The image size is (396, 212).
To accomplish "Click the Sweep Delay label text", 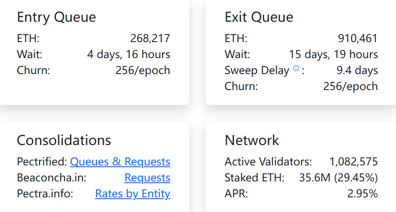I will coord(257,70).
